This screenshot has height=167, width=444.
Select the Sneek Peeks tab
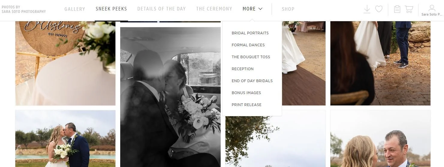click(111, 9)
